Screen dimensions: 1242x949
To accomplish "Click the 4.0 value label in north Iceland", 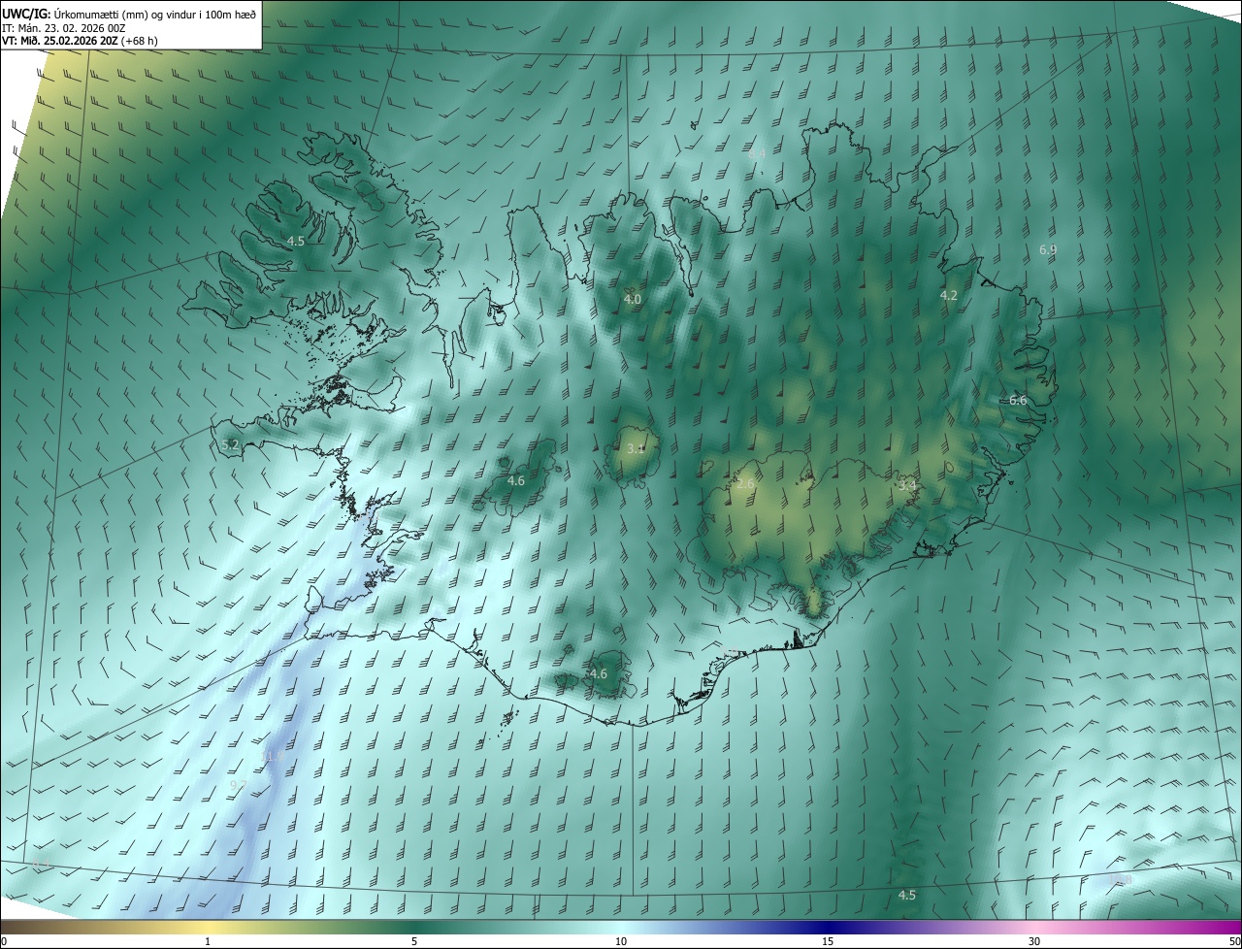I will 633,299.
